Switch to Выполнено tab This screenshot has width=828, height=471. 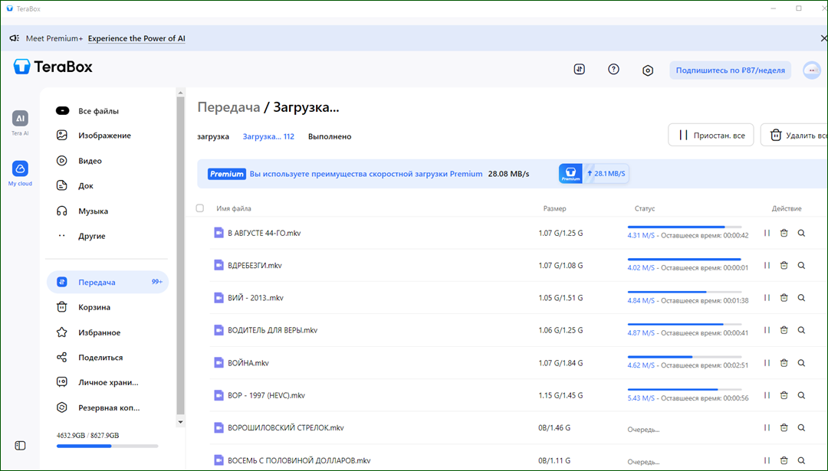(x=330, y=136)
